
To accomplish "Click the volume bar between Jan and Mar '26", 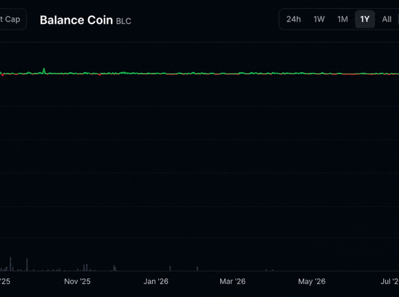I will coord(197,269).
